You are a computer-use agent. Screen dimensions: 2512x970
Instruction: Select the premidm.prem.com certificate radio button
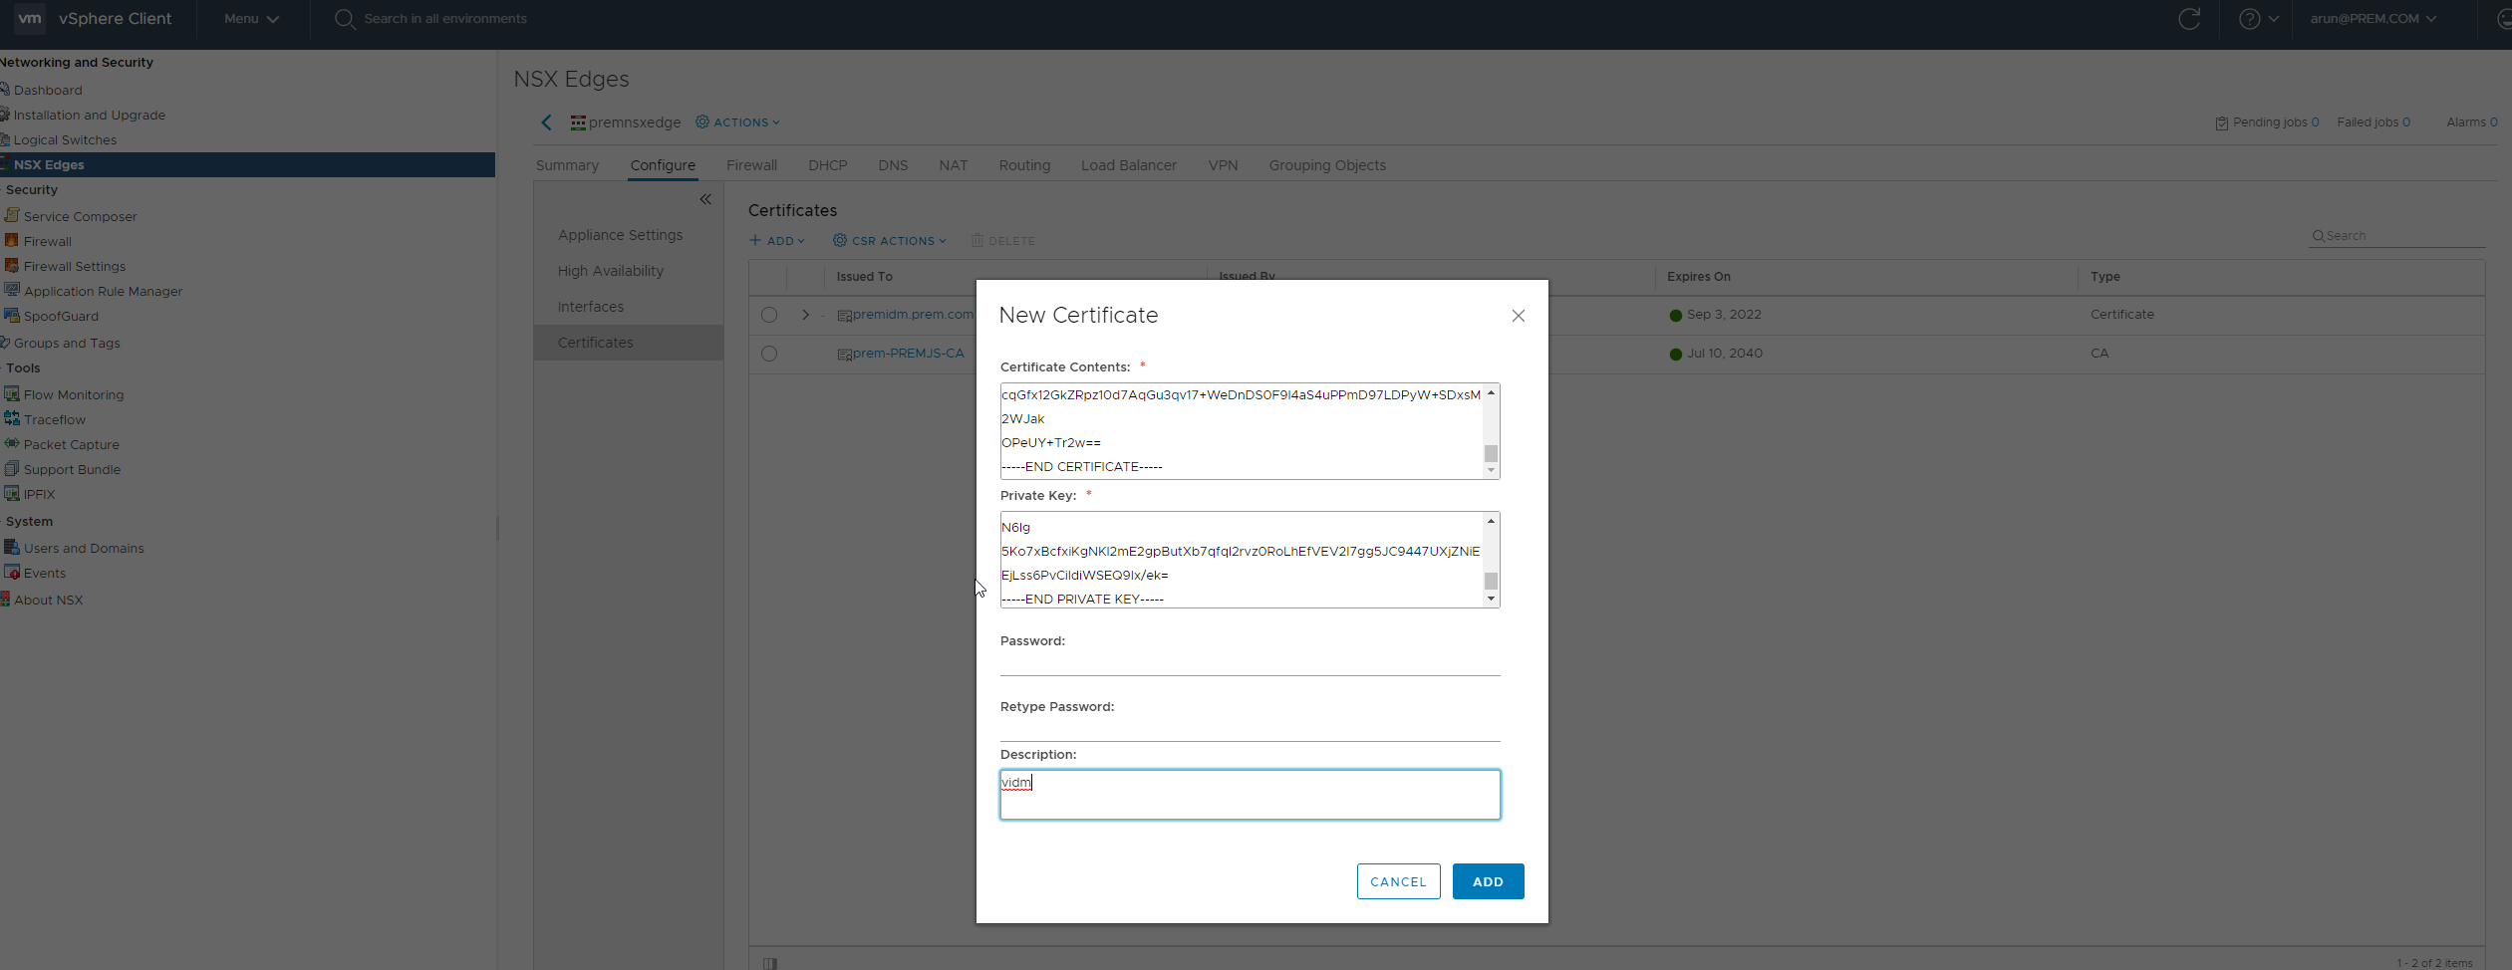click(769, 315)
